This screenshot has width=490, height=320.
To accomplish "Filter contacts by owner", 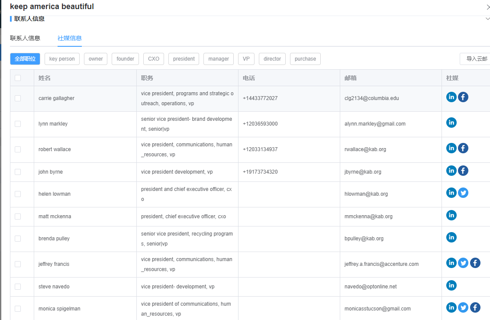I will 96,59.
